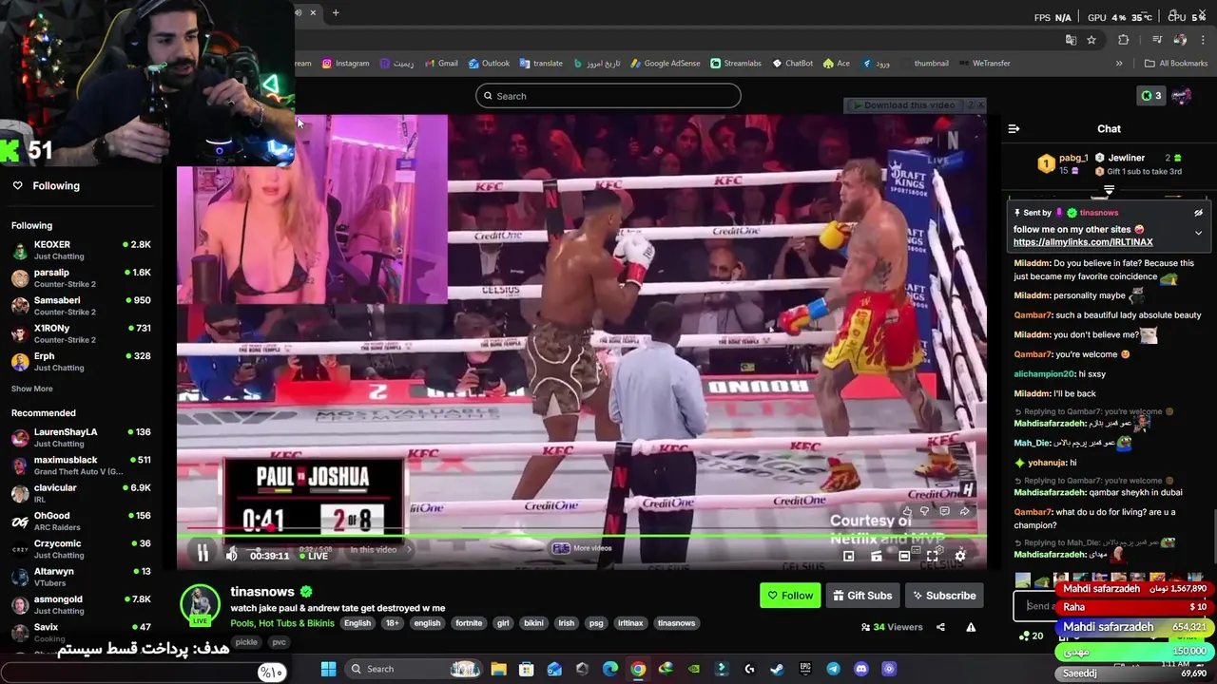This screenshot has width=1217, height=684.
Task: Open clavicular recommended channel
Action: [81, 493]
